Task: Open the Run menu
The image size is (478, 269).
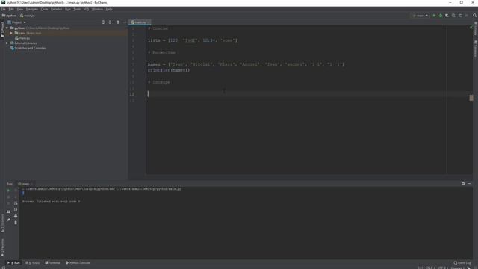Action: point(68,10)
